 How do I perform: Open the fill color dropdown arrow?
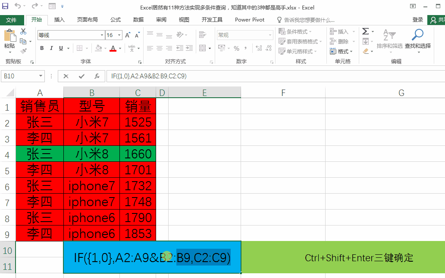[x=105, y=48]
